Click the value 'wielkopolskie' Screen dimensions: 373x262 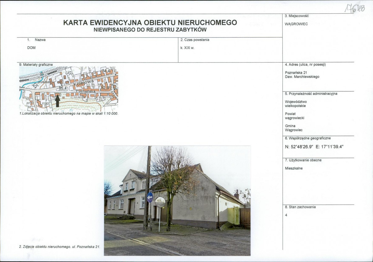(295, 106)
